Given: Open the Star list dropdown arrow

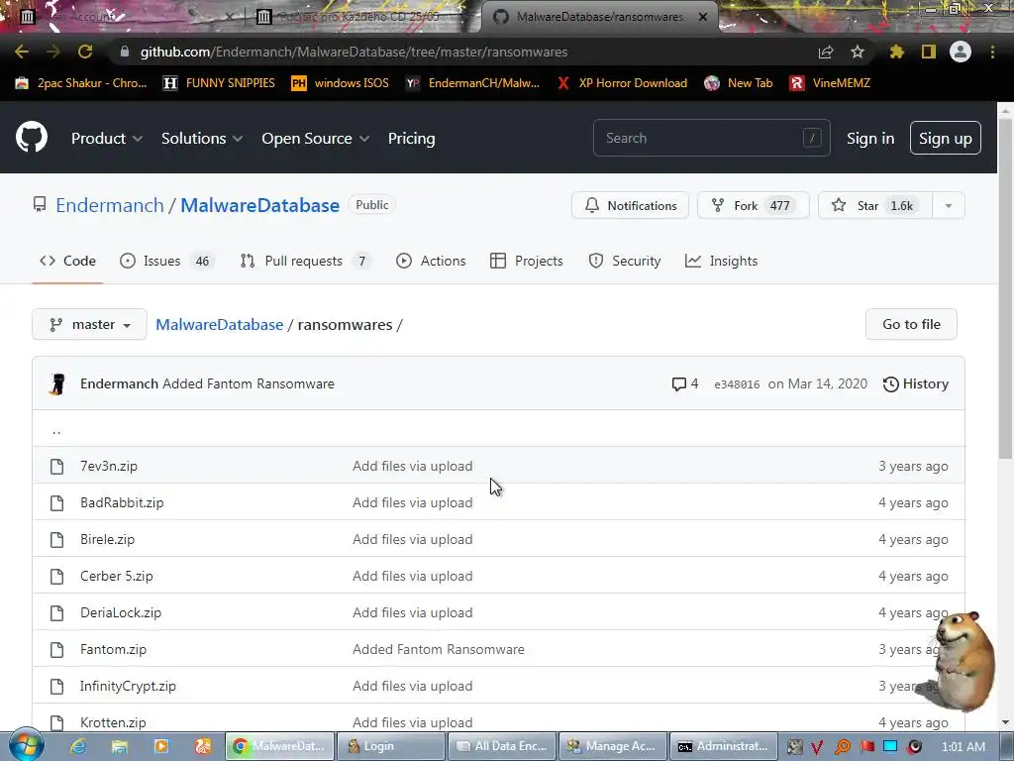Looking at the screenshot, I should [x=949, y=206].
